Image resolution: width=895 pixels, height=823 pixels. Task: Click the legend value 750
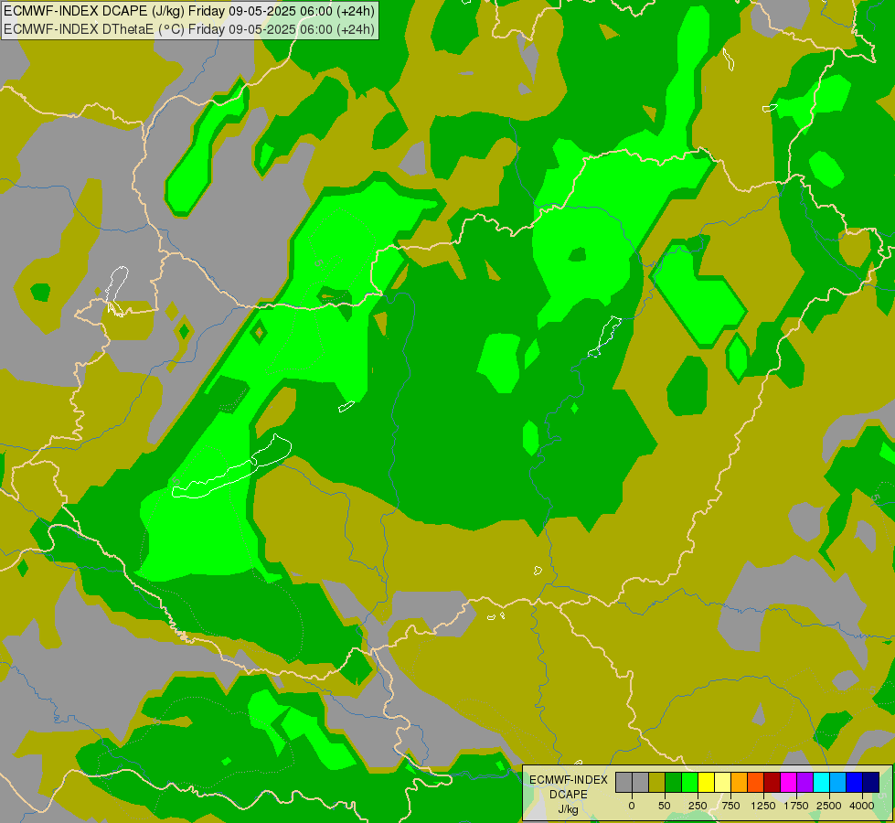tap(730, 806)
